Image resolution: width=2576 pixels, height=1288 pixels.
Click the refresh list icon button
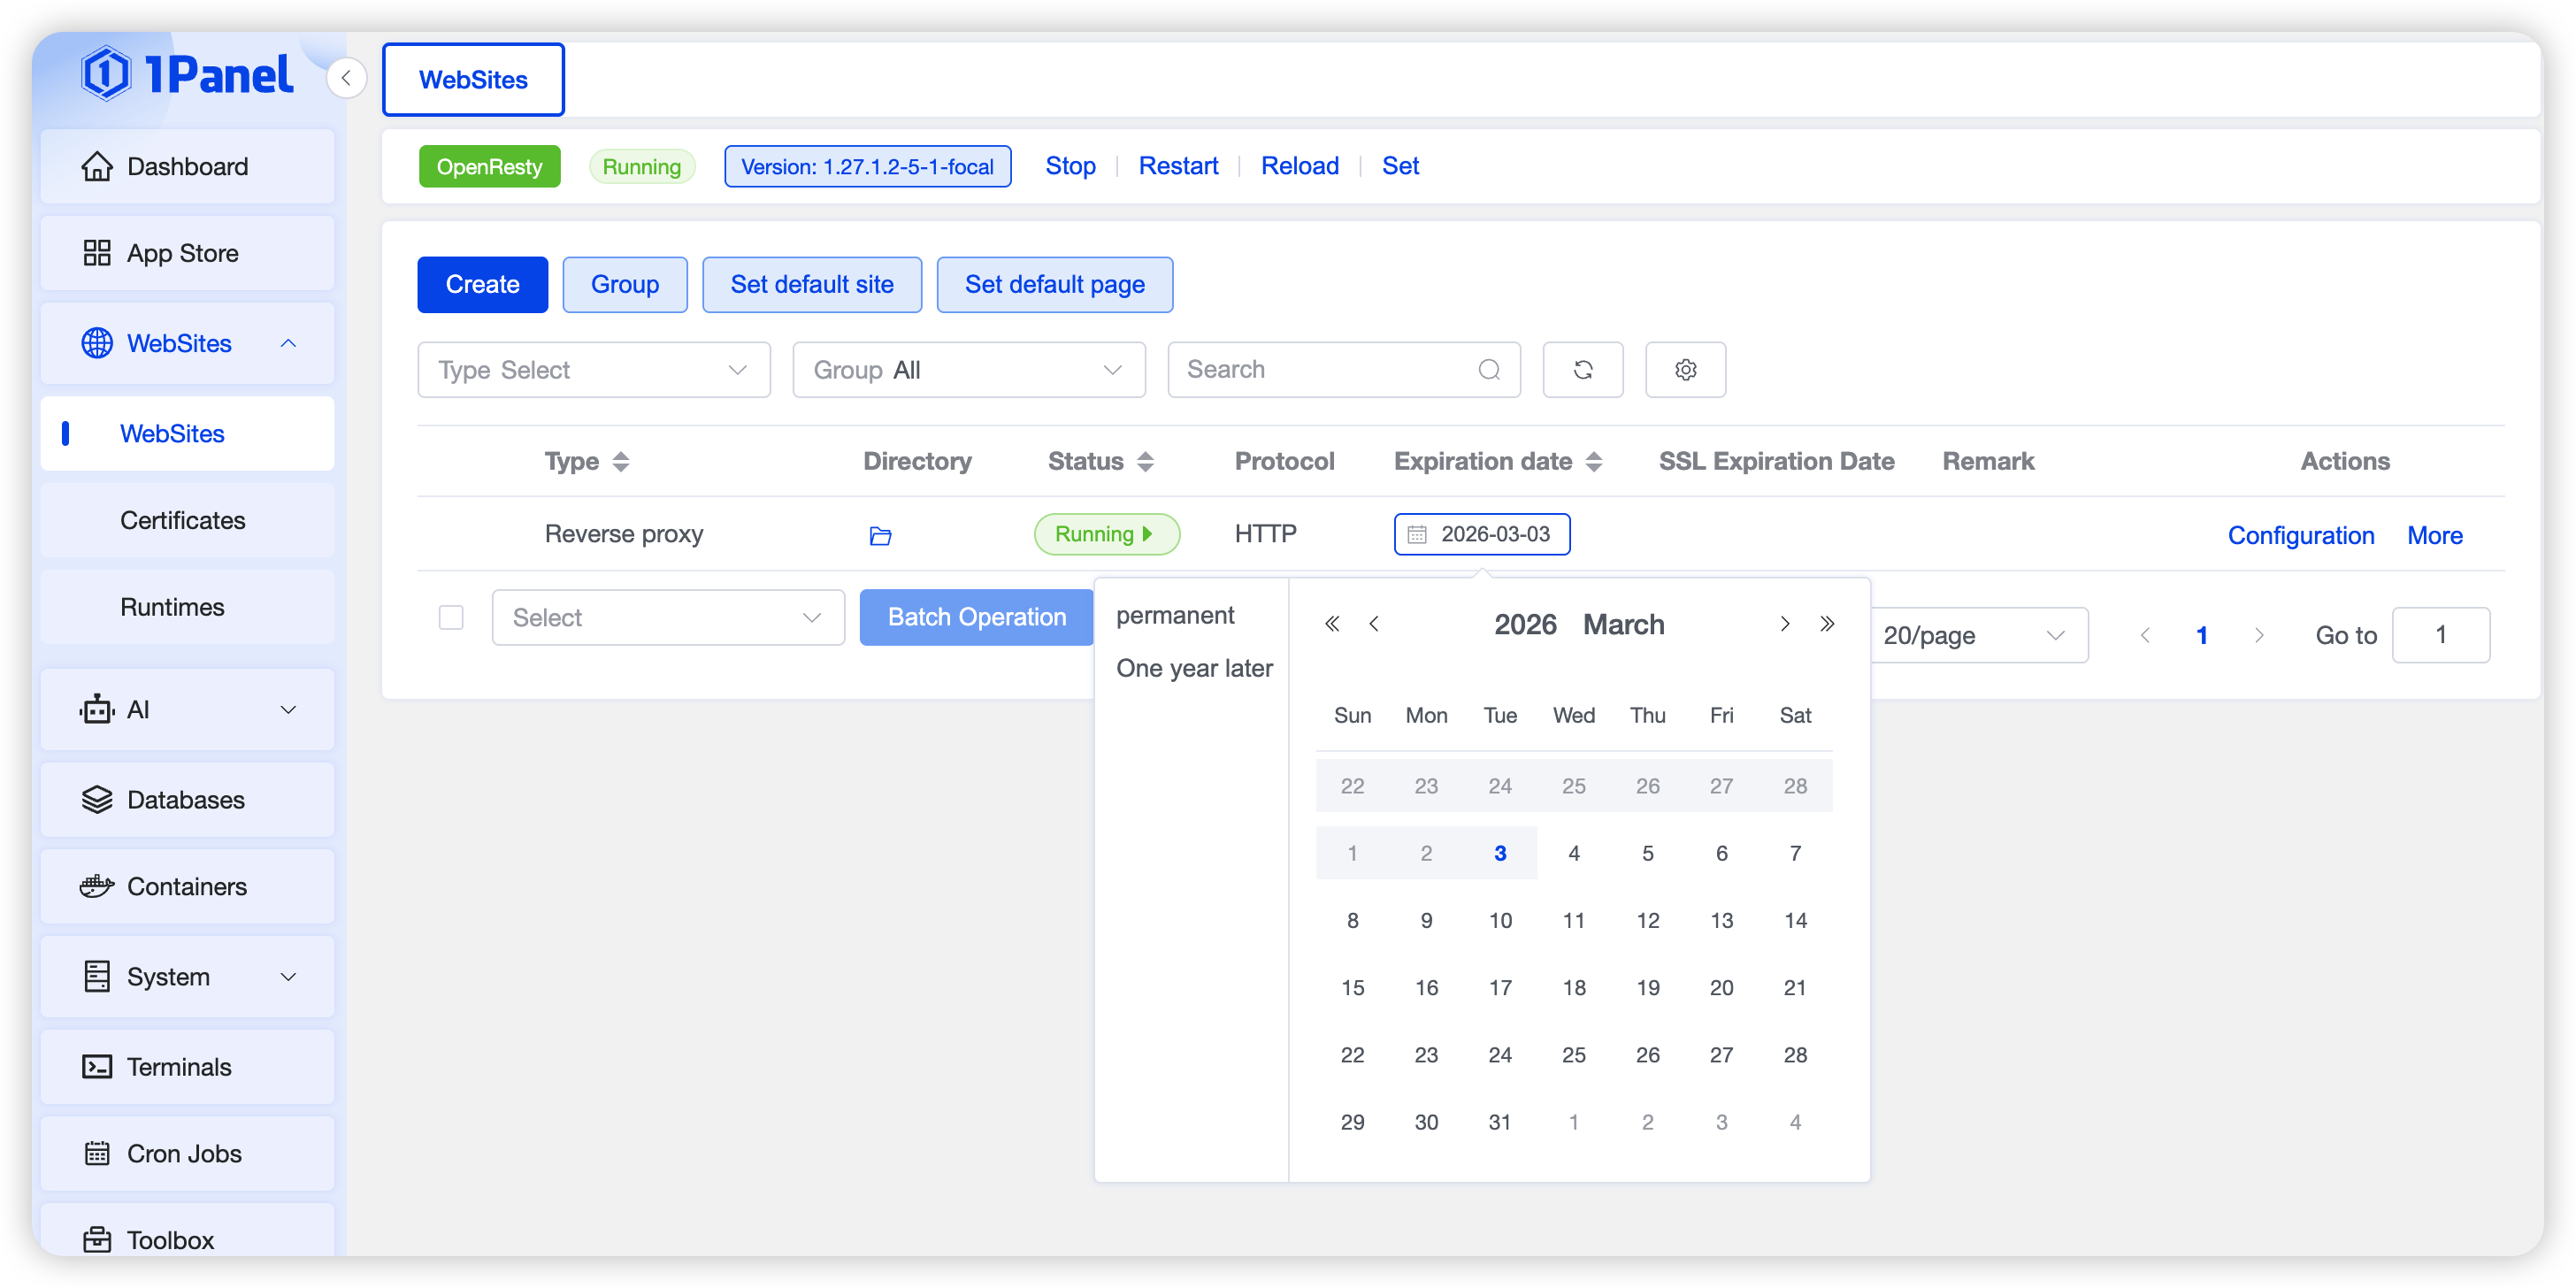click(x=1582, y=370)
